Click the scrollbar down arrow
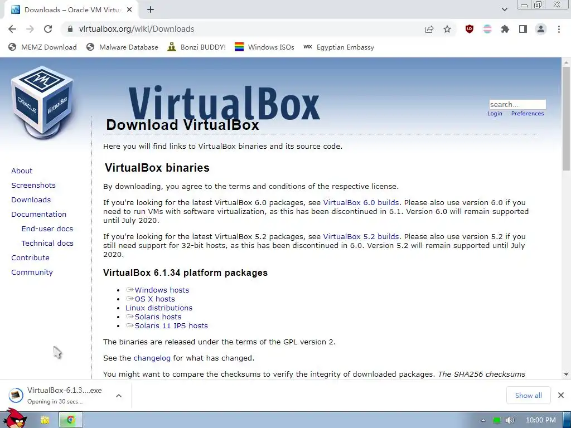 [566, 374]
